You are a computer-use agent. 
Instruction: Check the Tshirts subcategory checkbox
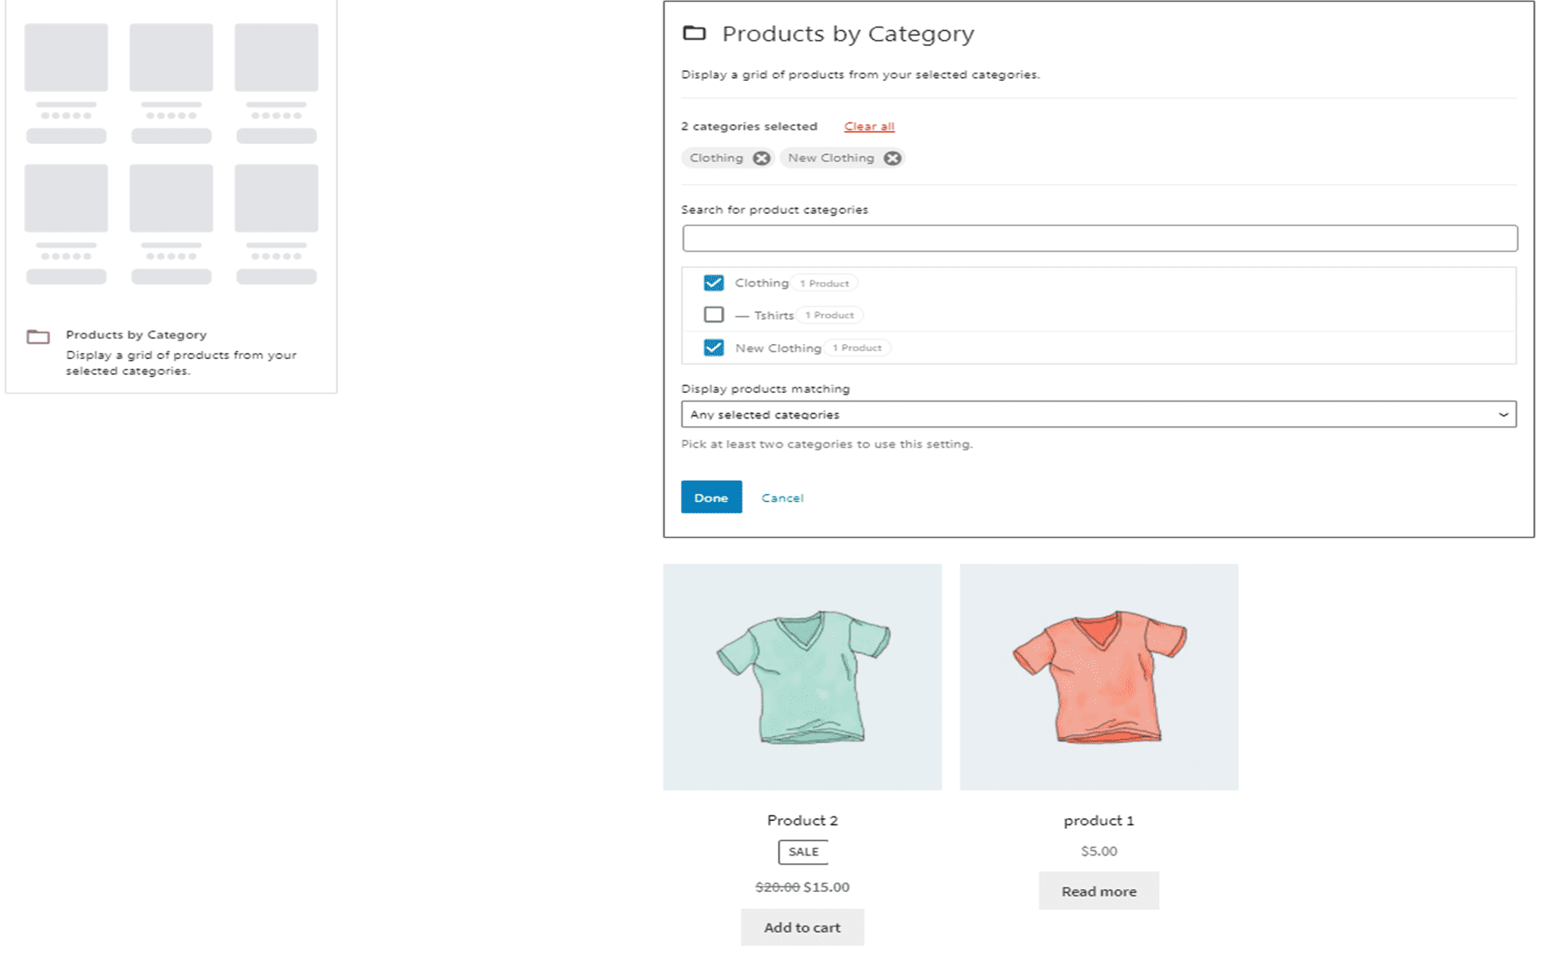pos(713,315)
